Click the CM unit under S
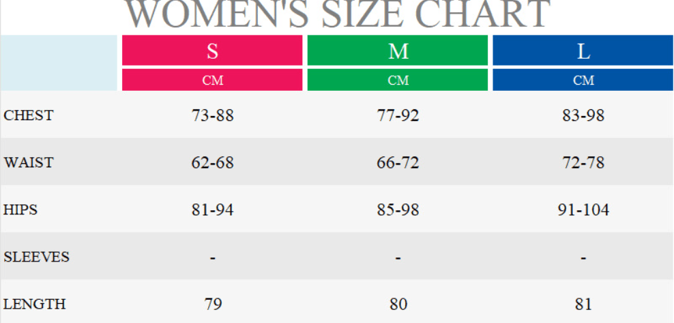674x323 pixels. tap(212, 80)
